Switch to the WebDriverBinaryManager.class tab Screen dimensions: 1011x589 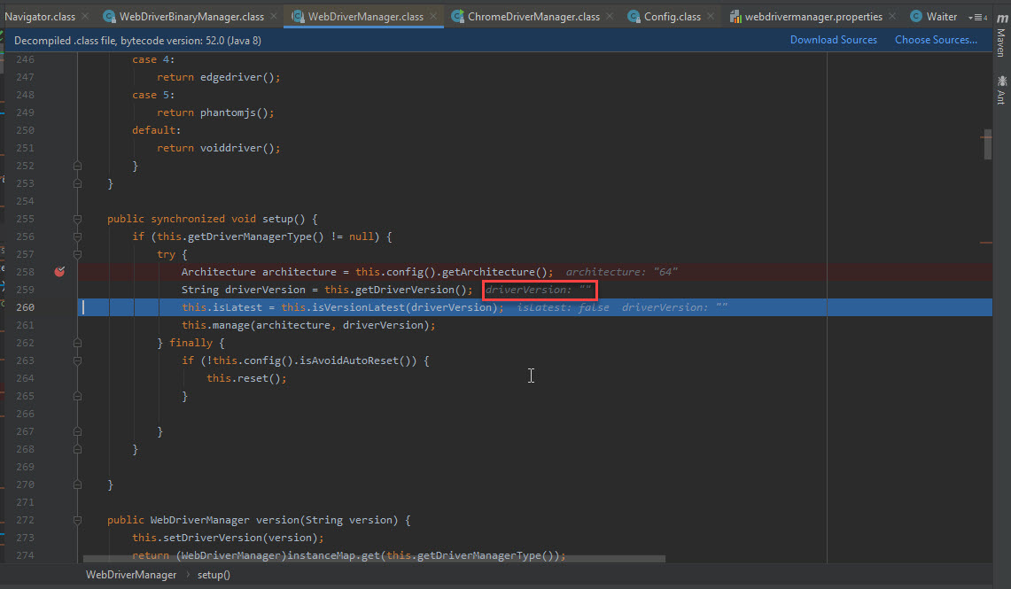click(189, 15)
